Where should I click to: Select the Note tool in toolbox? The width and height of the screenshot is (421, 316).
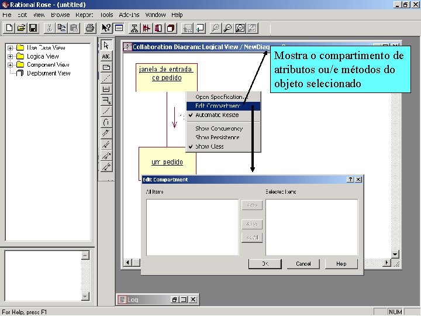(106, 67)
